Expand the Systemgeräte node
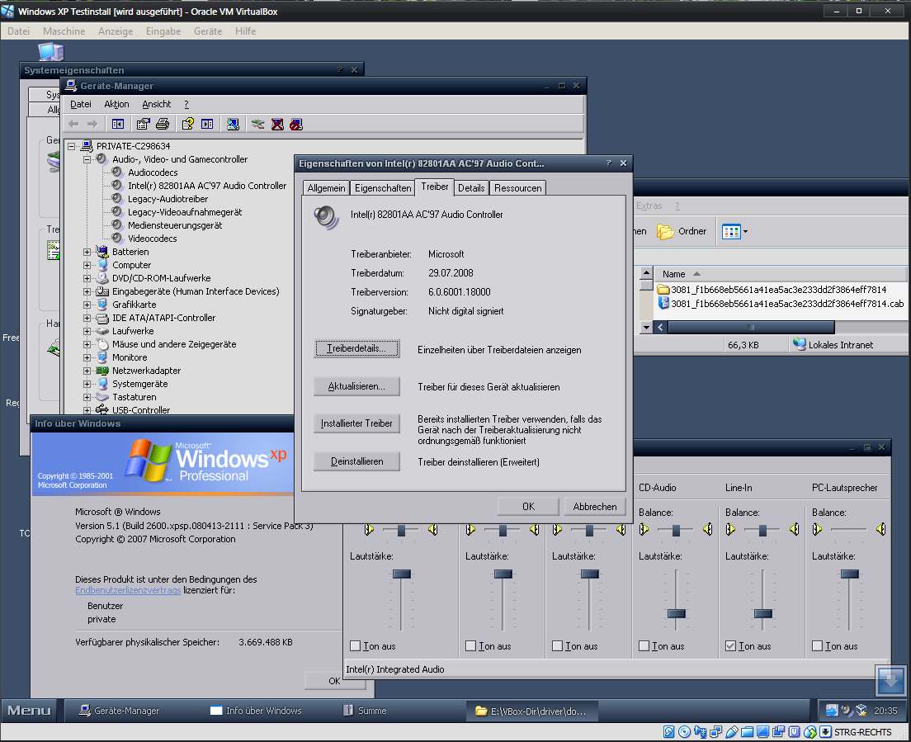Image resolution: width=911 pixels, height=742 pixels. 87,384
